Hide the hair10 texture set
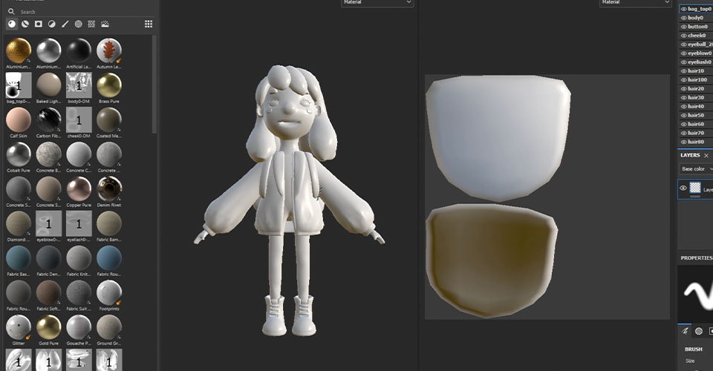The image size is (713, 371). tap(683, 70)
